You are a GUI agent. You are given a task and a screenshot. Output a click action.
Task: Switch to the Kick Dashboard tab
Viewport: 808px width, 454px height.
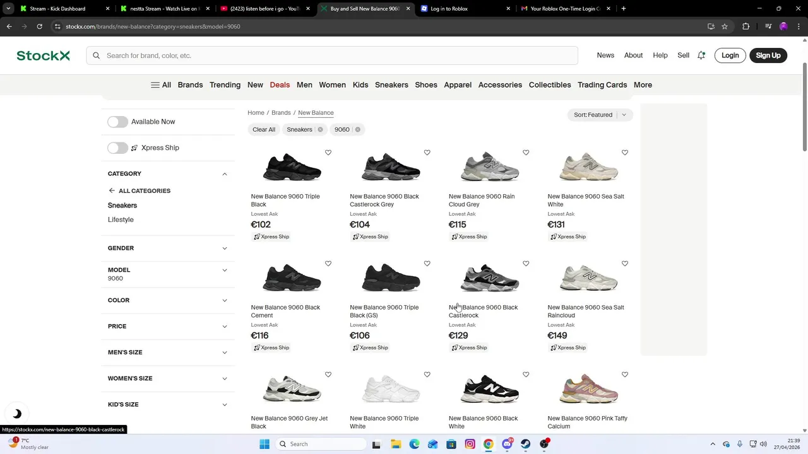(63, 9)
